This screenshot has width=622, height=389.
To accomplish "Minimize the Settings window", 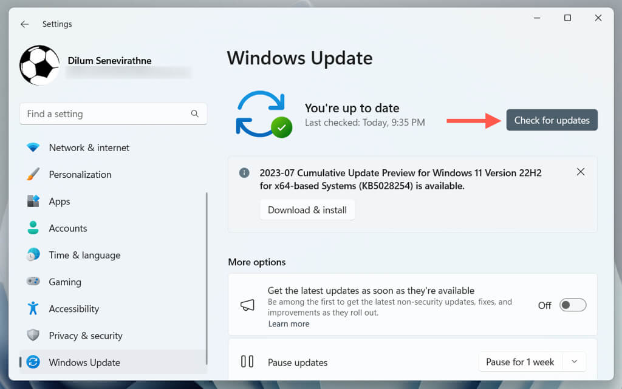I will pos(537,18).
